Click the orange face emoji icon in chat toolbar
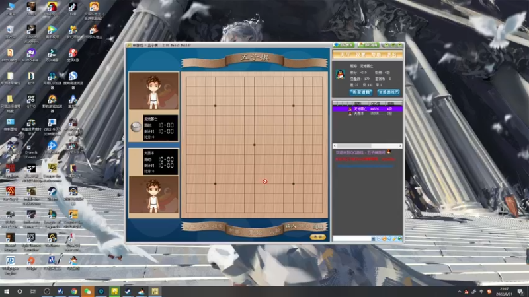 pyautogui.click(x=384, y=238)
